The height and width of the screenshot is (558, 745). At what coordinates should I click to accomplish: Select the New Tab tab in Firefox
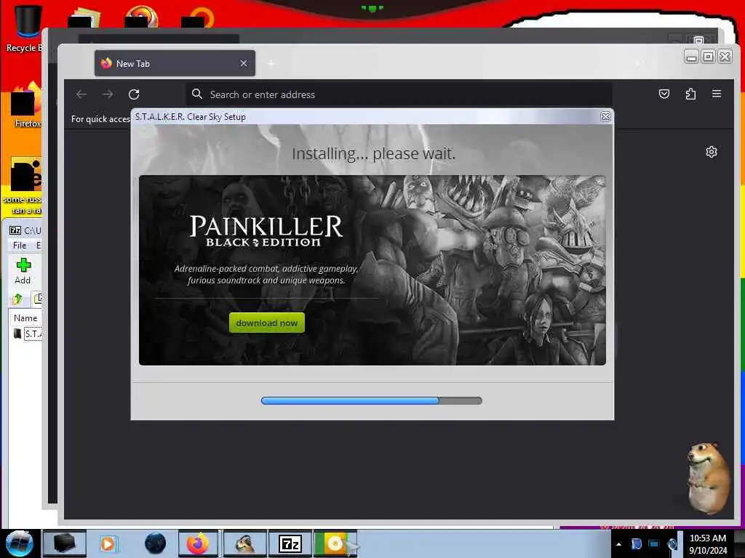coord(175,63)
